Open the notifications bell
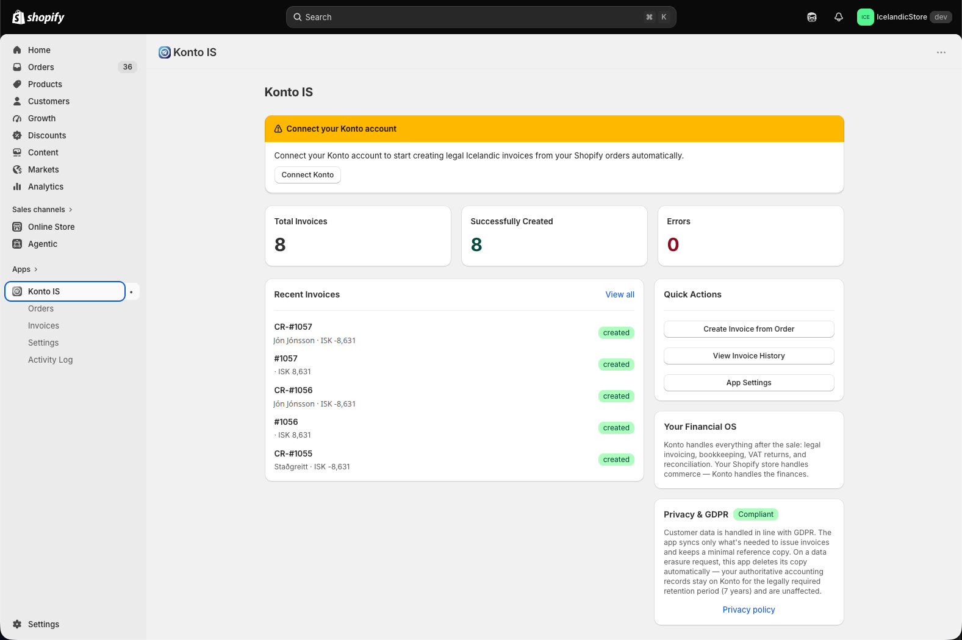The width and height of the screenshot is (962, 640). click(839, 17)
